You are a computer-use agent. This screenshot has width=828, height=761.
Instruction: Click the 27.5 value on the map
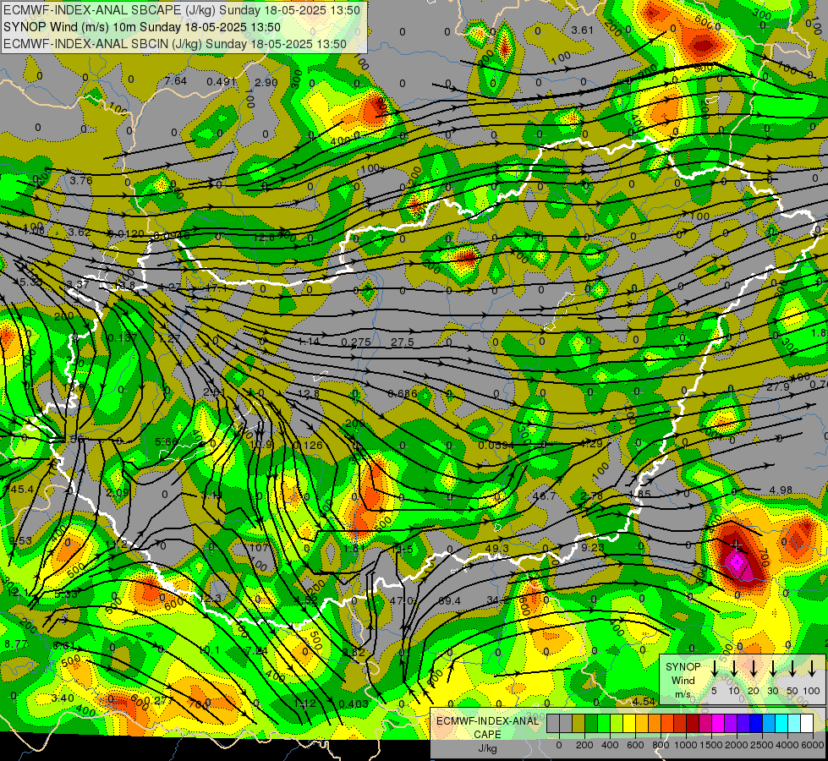[403, 342]
